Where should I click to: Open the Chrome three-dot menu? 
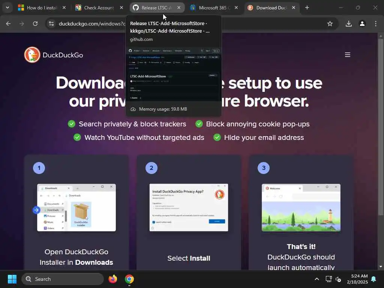pyautogui.click(x=376, y=24)
